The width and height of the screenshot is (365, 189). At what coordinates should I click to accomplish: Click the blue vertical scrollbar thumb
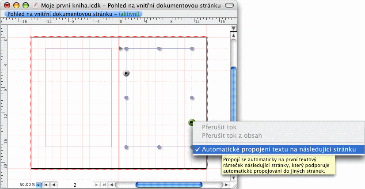233,94
